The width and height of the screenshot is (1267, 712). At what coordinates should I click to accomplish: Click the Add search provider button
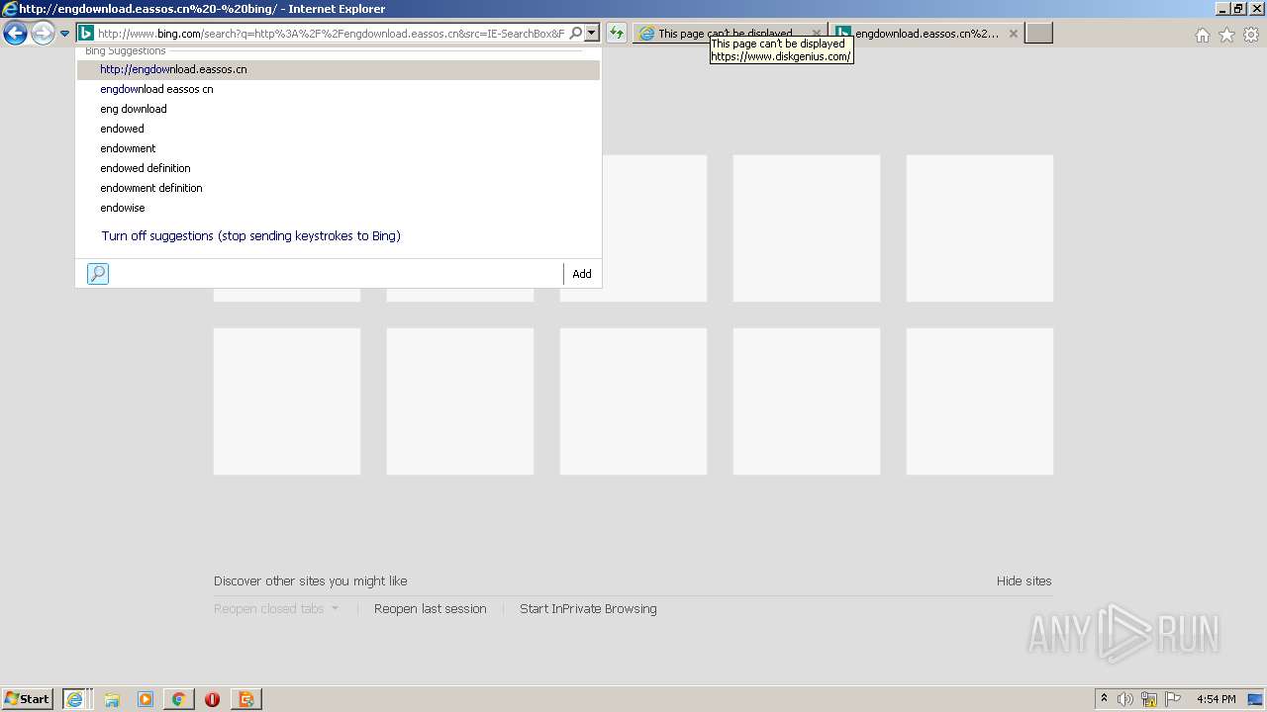[582, 274]
